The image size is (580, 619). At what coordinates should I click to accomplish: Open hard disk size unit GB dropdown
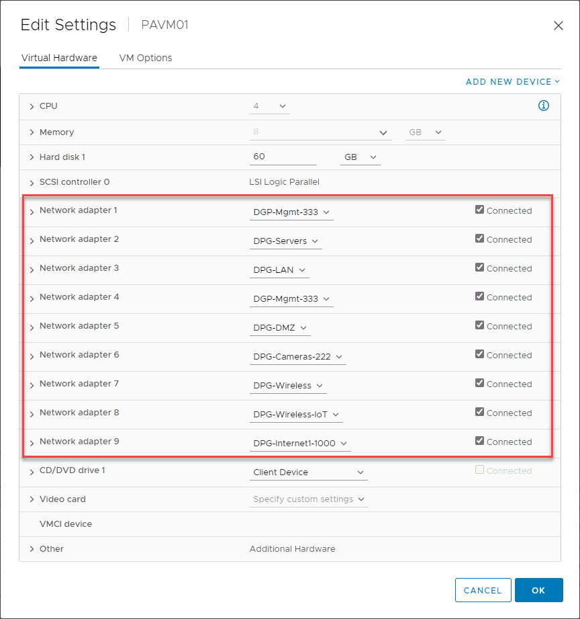pos(360,157)
